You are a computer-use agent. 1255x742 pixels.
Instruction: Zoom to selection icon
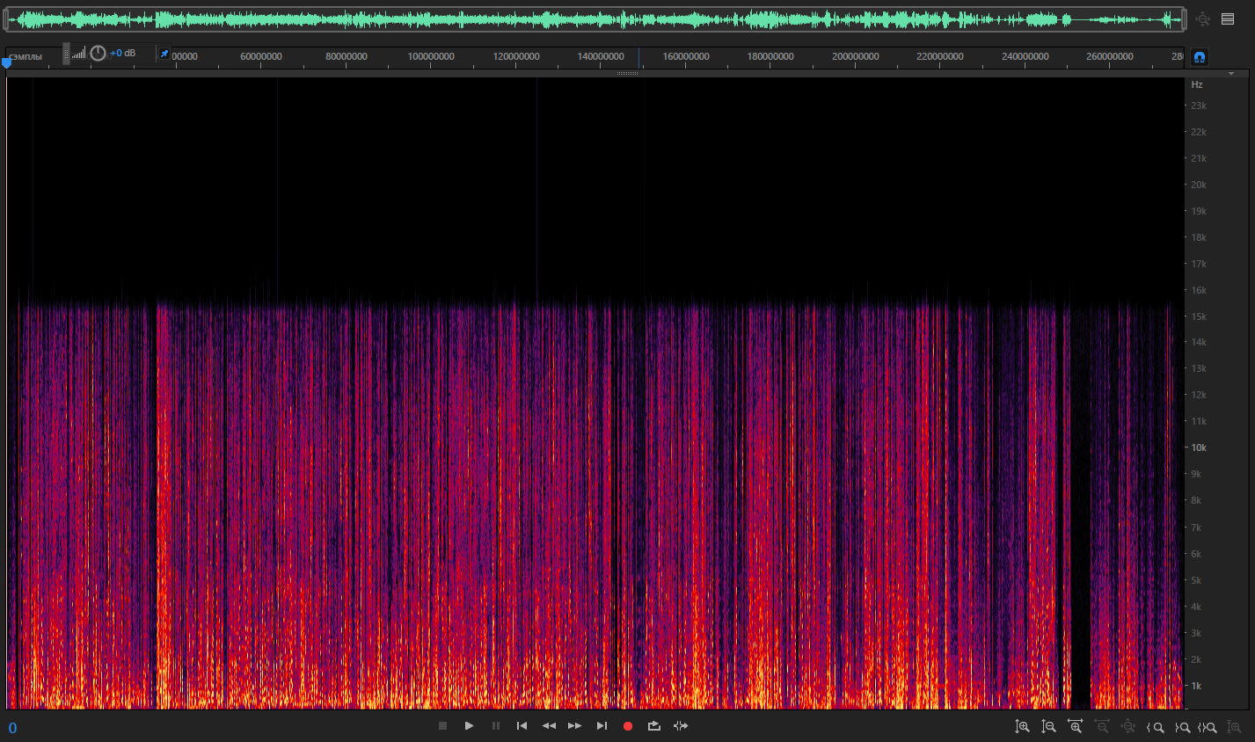click(x=1208, y=727)
